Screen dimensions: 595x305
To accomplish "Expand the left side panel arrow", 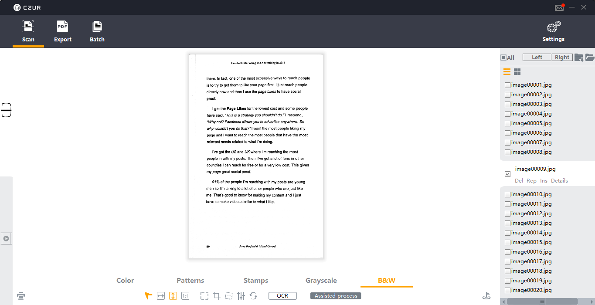I will pyautogui.click(x=6, y=238).
